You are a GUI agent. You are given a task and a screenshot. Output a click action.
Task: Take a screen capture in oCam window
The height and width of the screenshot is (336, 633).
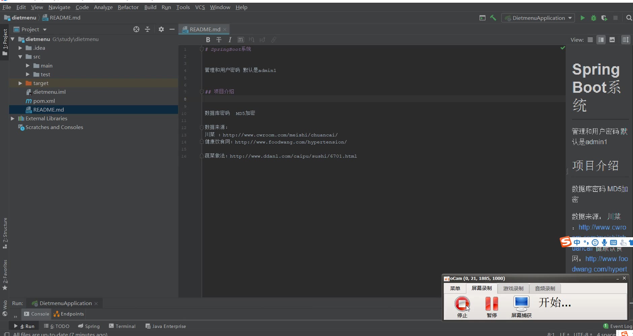[x=521, y=306]
